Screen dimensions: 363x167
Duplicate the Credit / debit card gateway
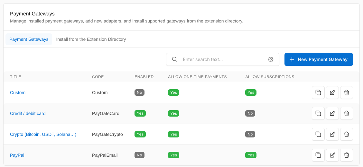318,113
